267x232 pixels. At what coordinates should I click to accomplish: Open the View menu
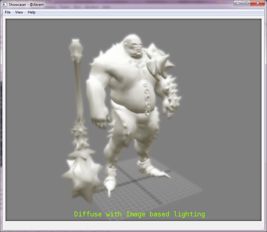pos(19,12)
